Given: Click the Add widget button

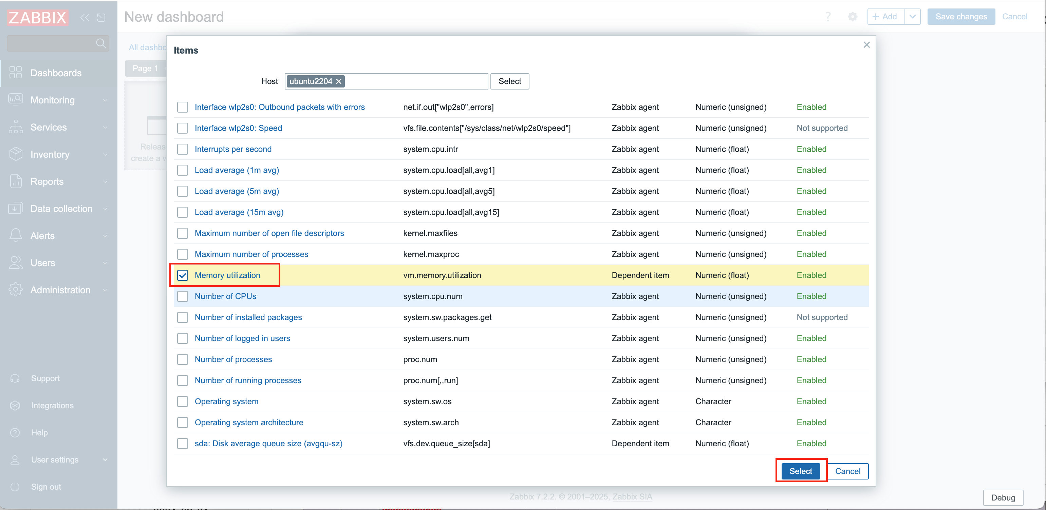Looking at the screenshot, I should [885, 17].
